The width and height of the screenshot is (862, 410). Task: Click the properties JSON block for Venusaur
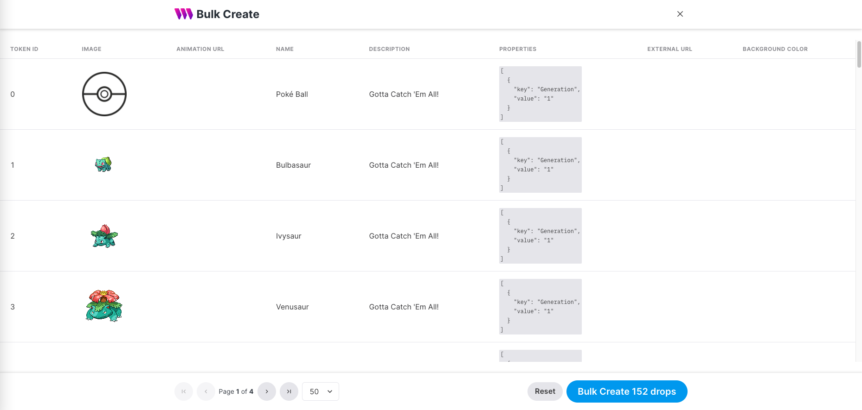click(x=540, y=307)
